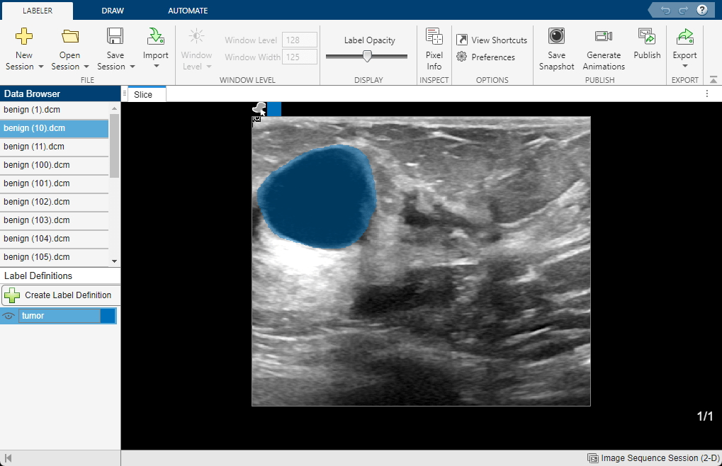Click the undo arrow in the title bar
The image size is (722, 466).
(x=667, y=10)
